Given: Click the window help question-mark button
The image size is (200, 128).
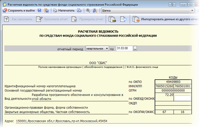Looking at the screenshot, I should (172, 4).
